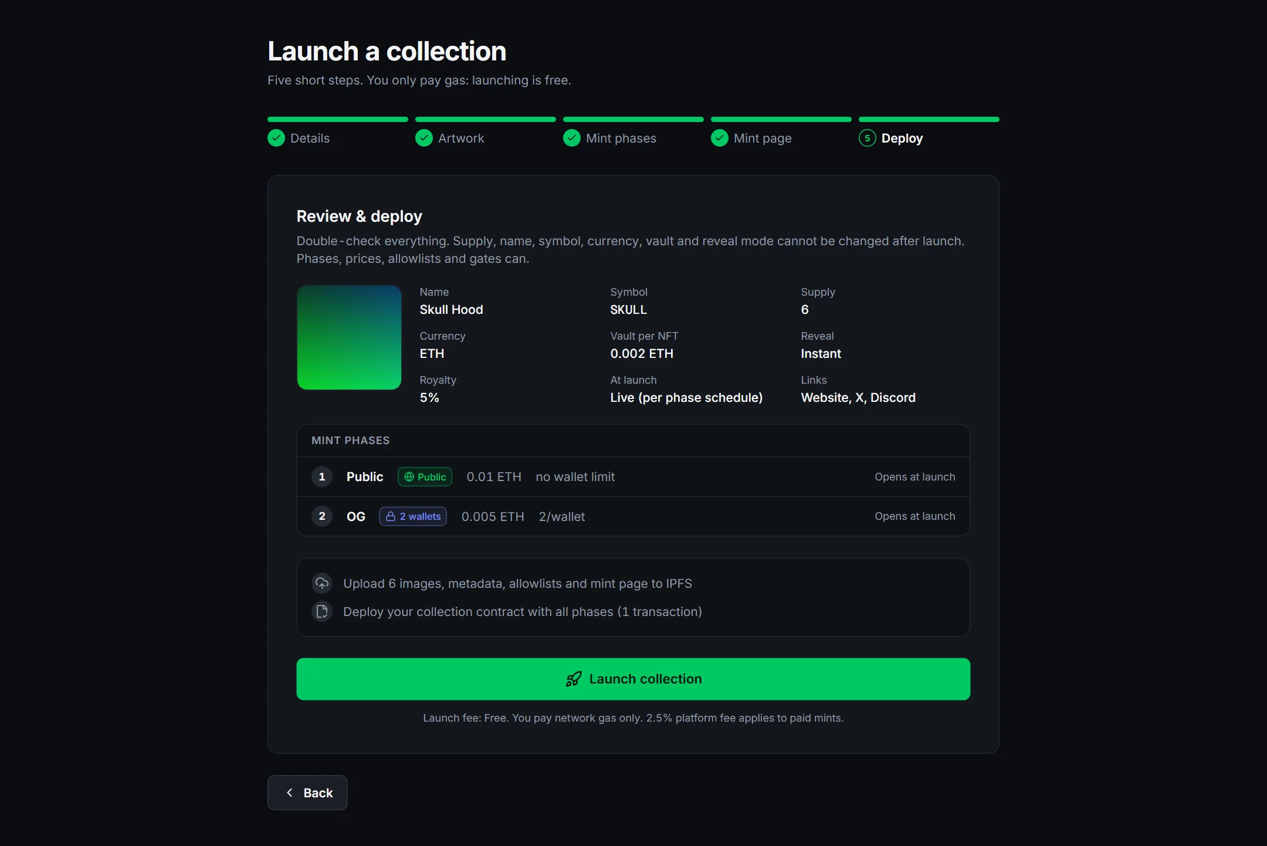Go back with the Back button

(307, 793)
